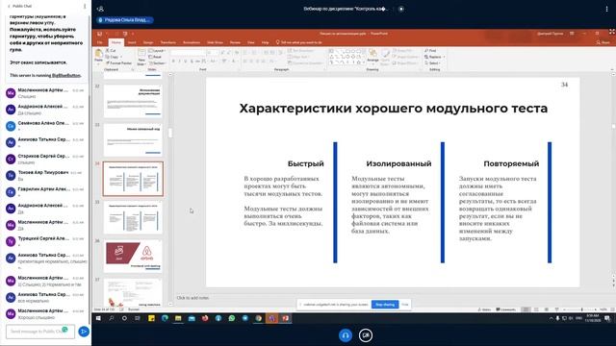
Task: Open the font size combo box
Action: point(212,52)
